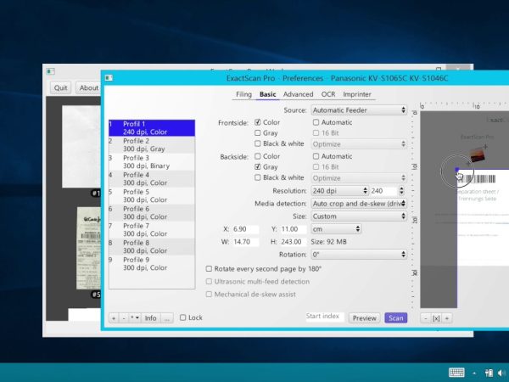Click the Scan button
509x382 pixels.
[395, 318]
